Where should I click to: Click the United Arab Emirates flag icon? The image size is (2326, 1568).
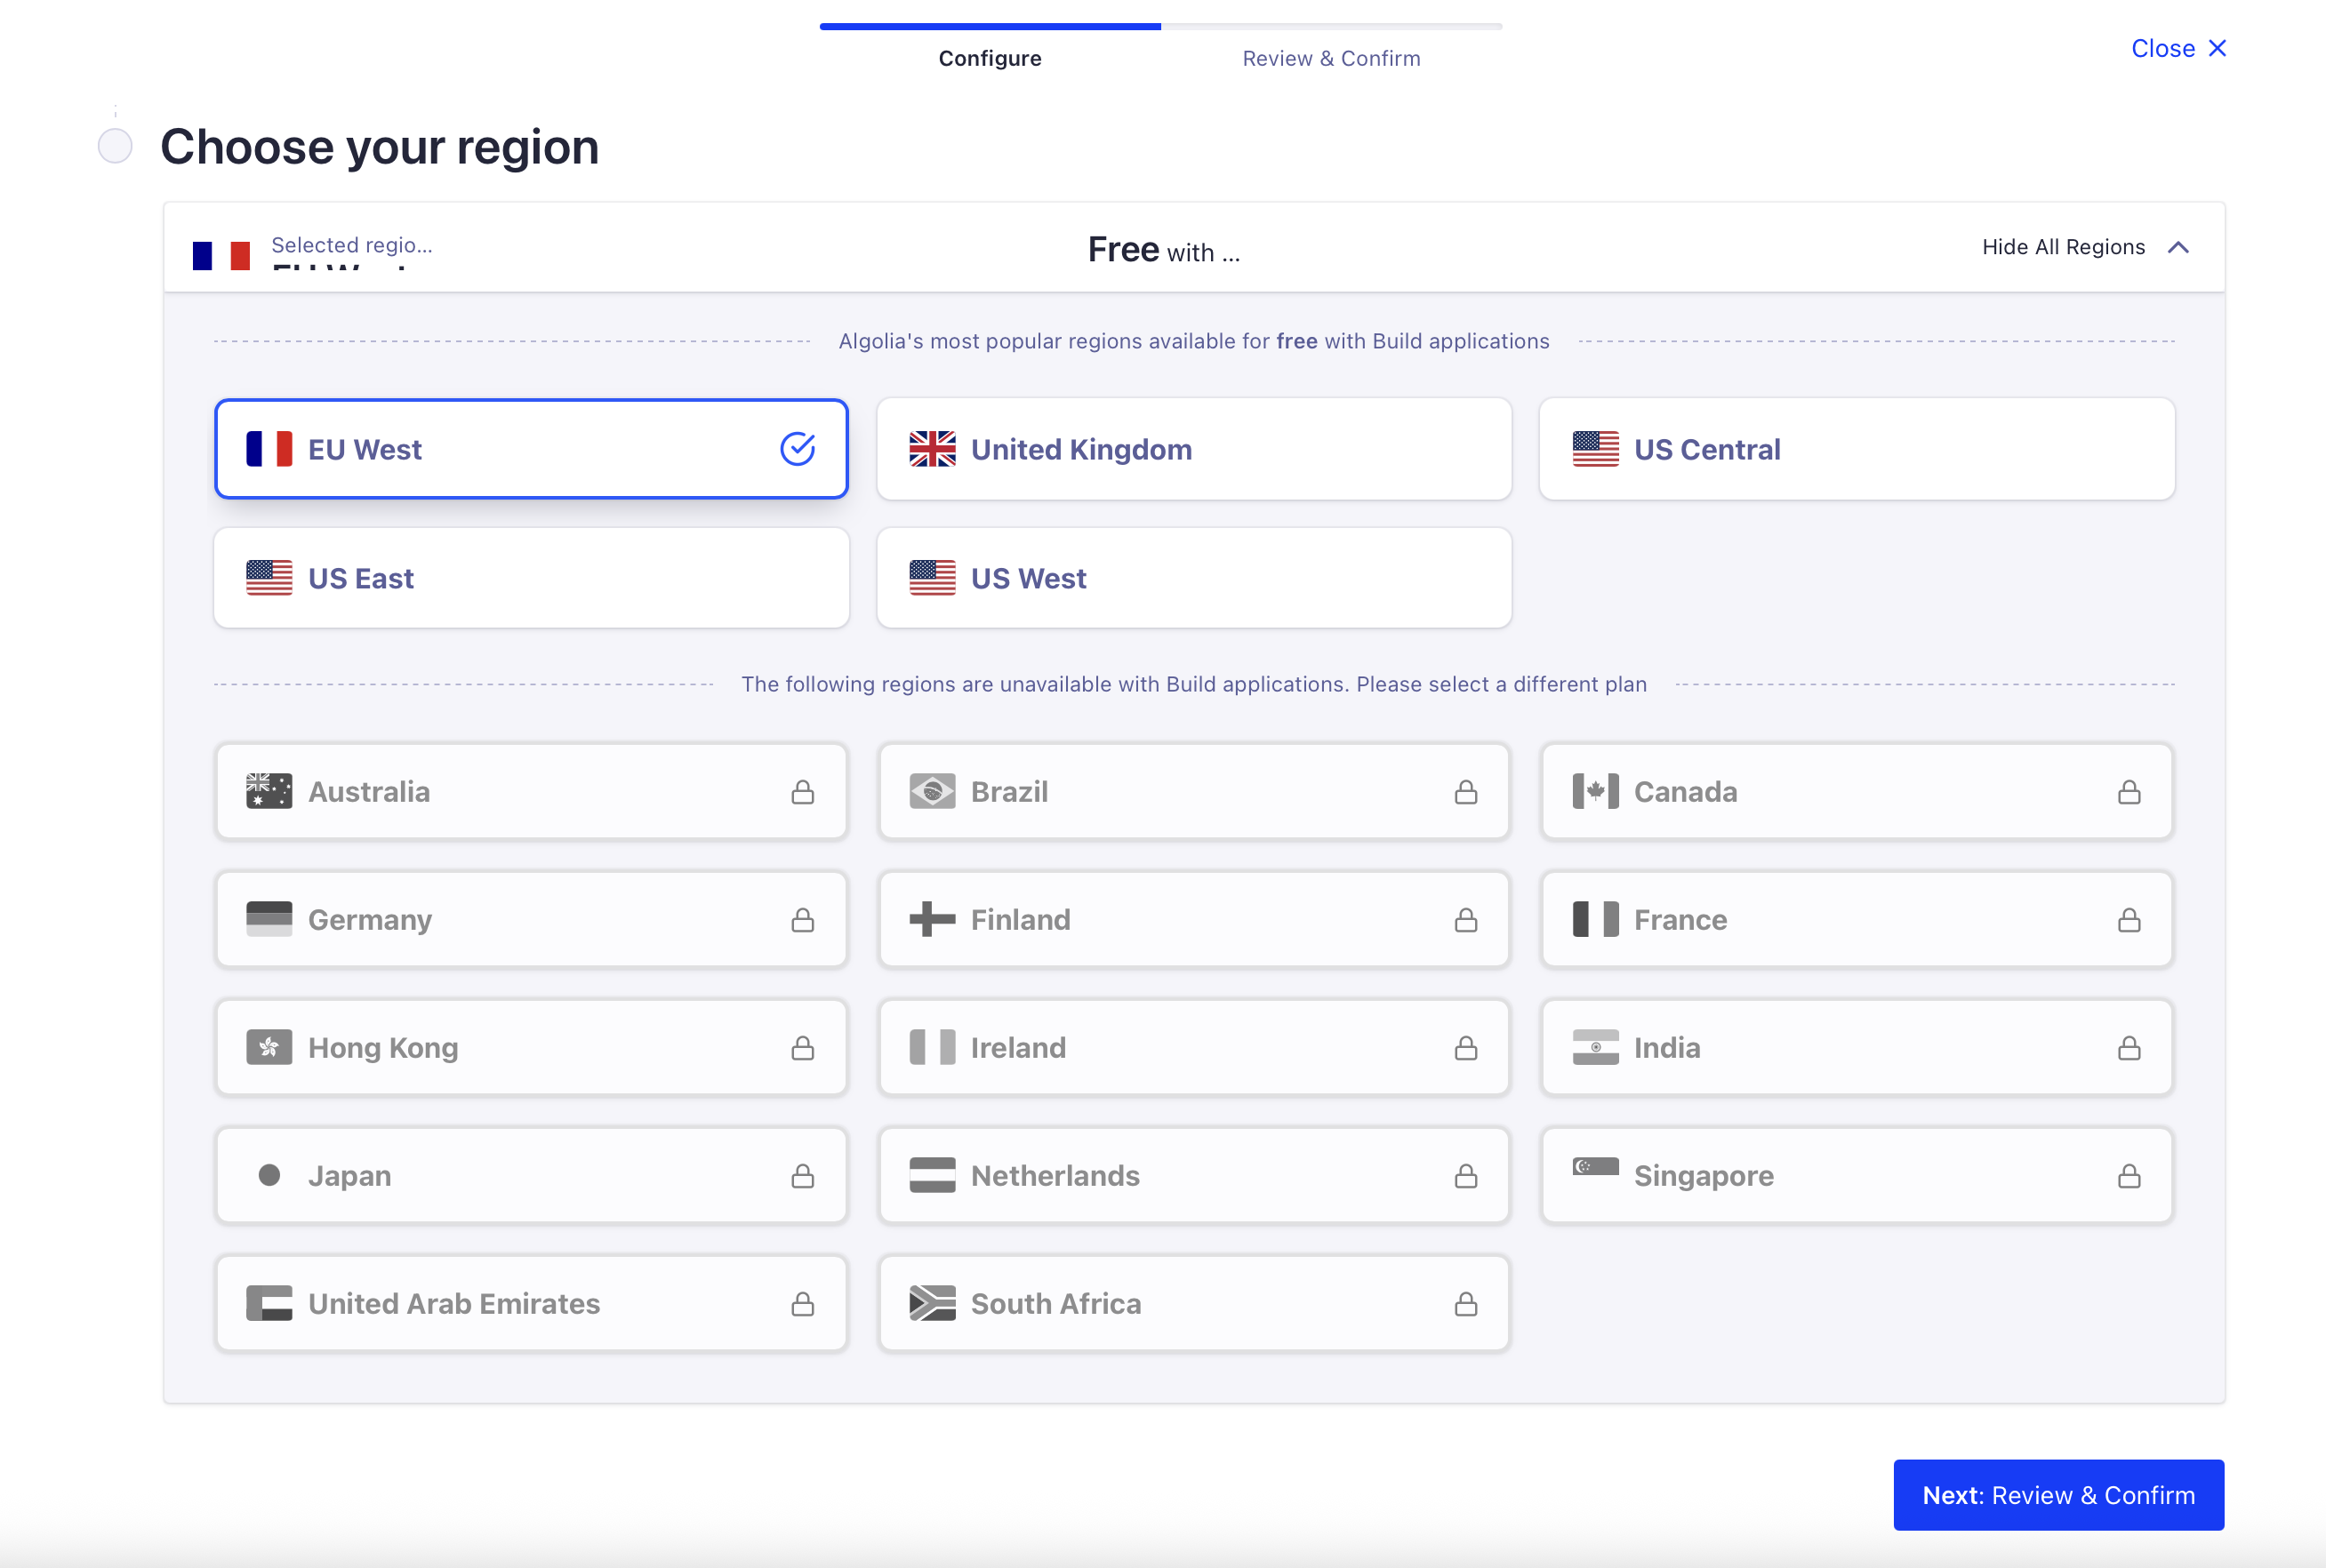269,1303
